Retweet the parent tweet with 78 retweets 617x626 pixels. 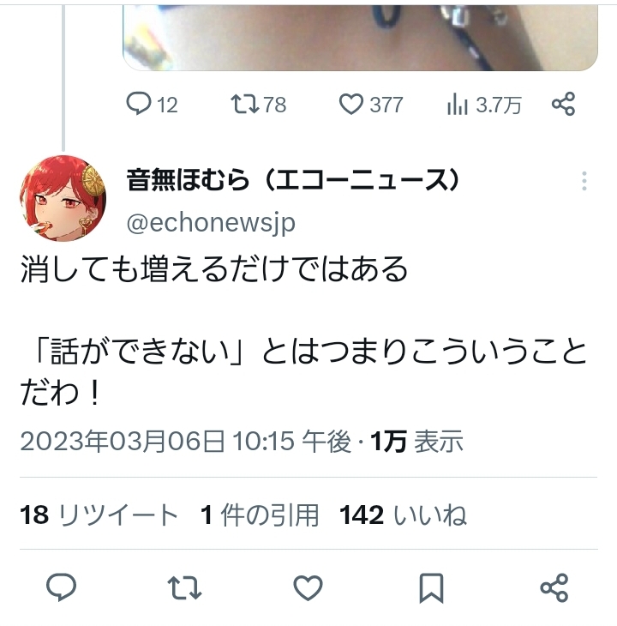click(259, 105)
